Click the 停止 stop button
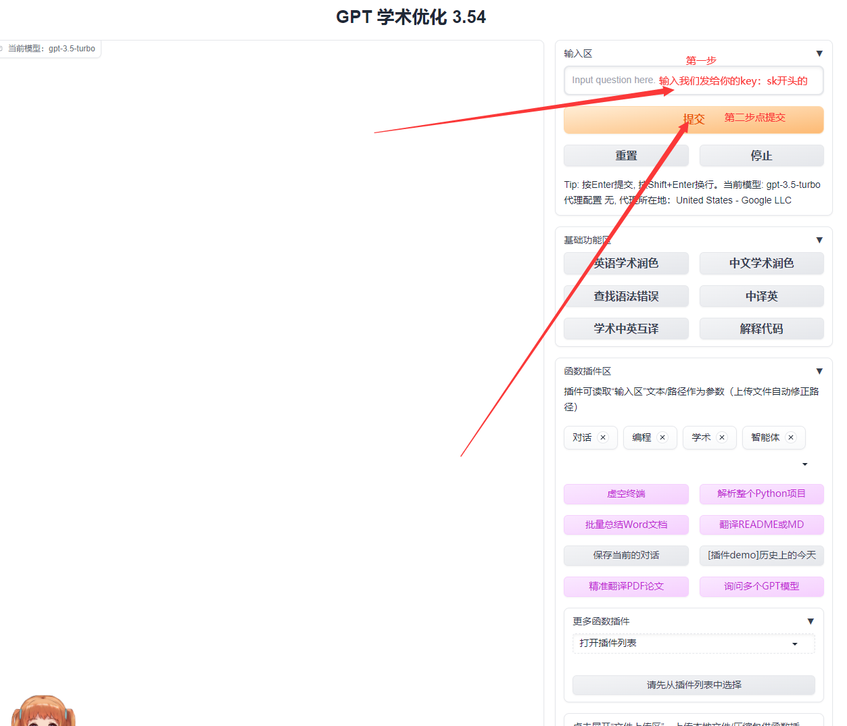The image size is (847, 726). tap(761, 155)
